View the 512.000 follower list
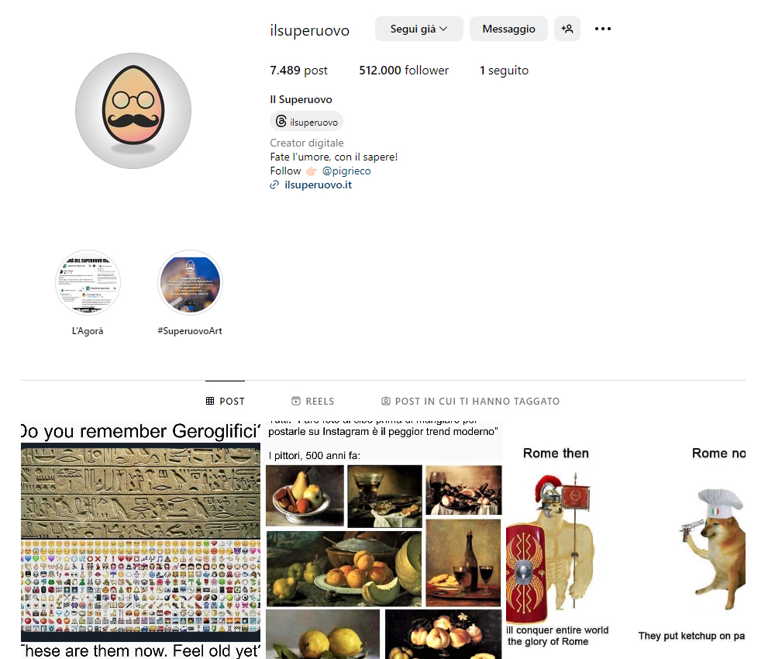Screen dimensions: 775x659 (x=404, y=71)
